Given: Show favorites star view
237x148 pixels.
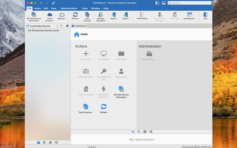Looking at the screenshot, I should 50,142.
